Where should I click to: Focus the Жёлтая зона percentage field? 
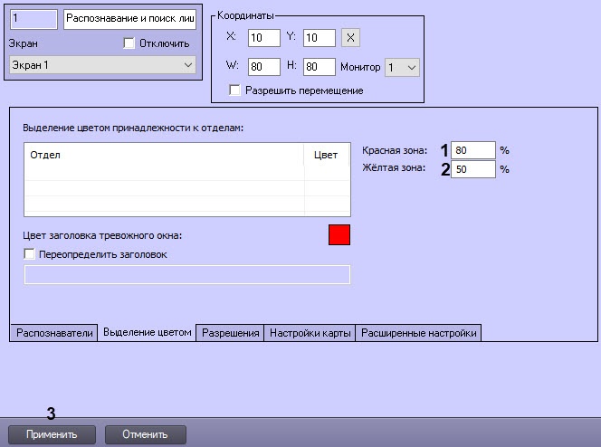click(x=472, y=169)
